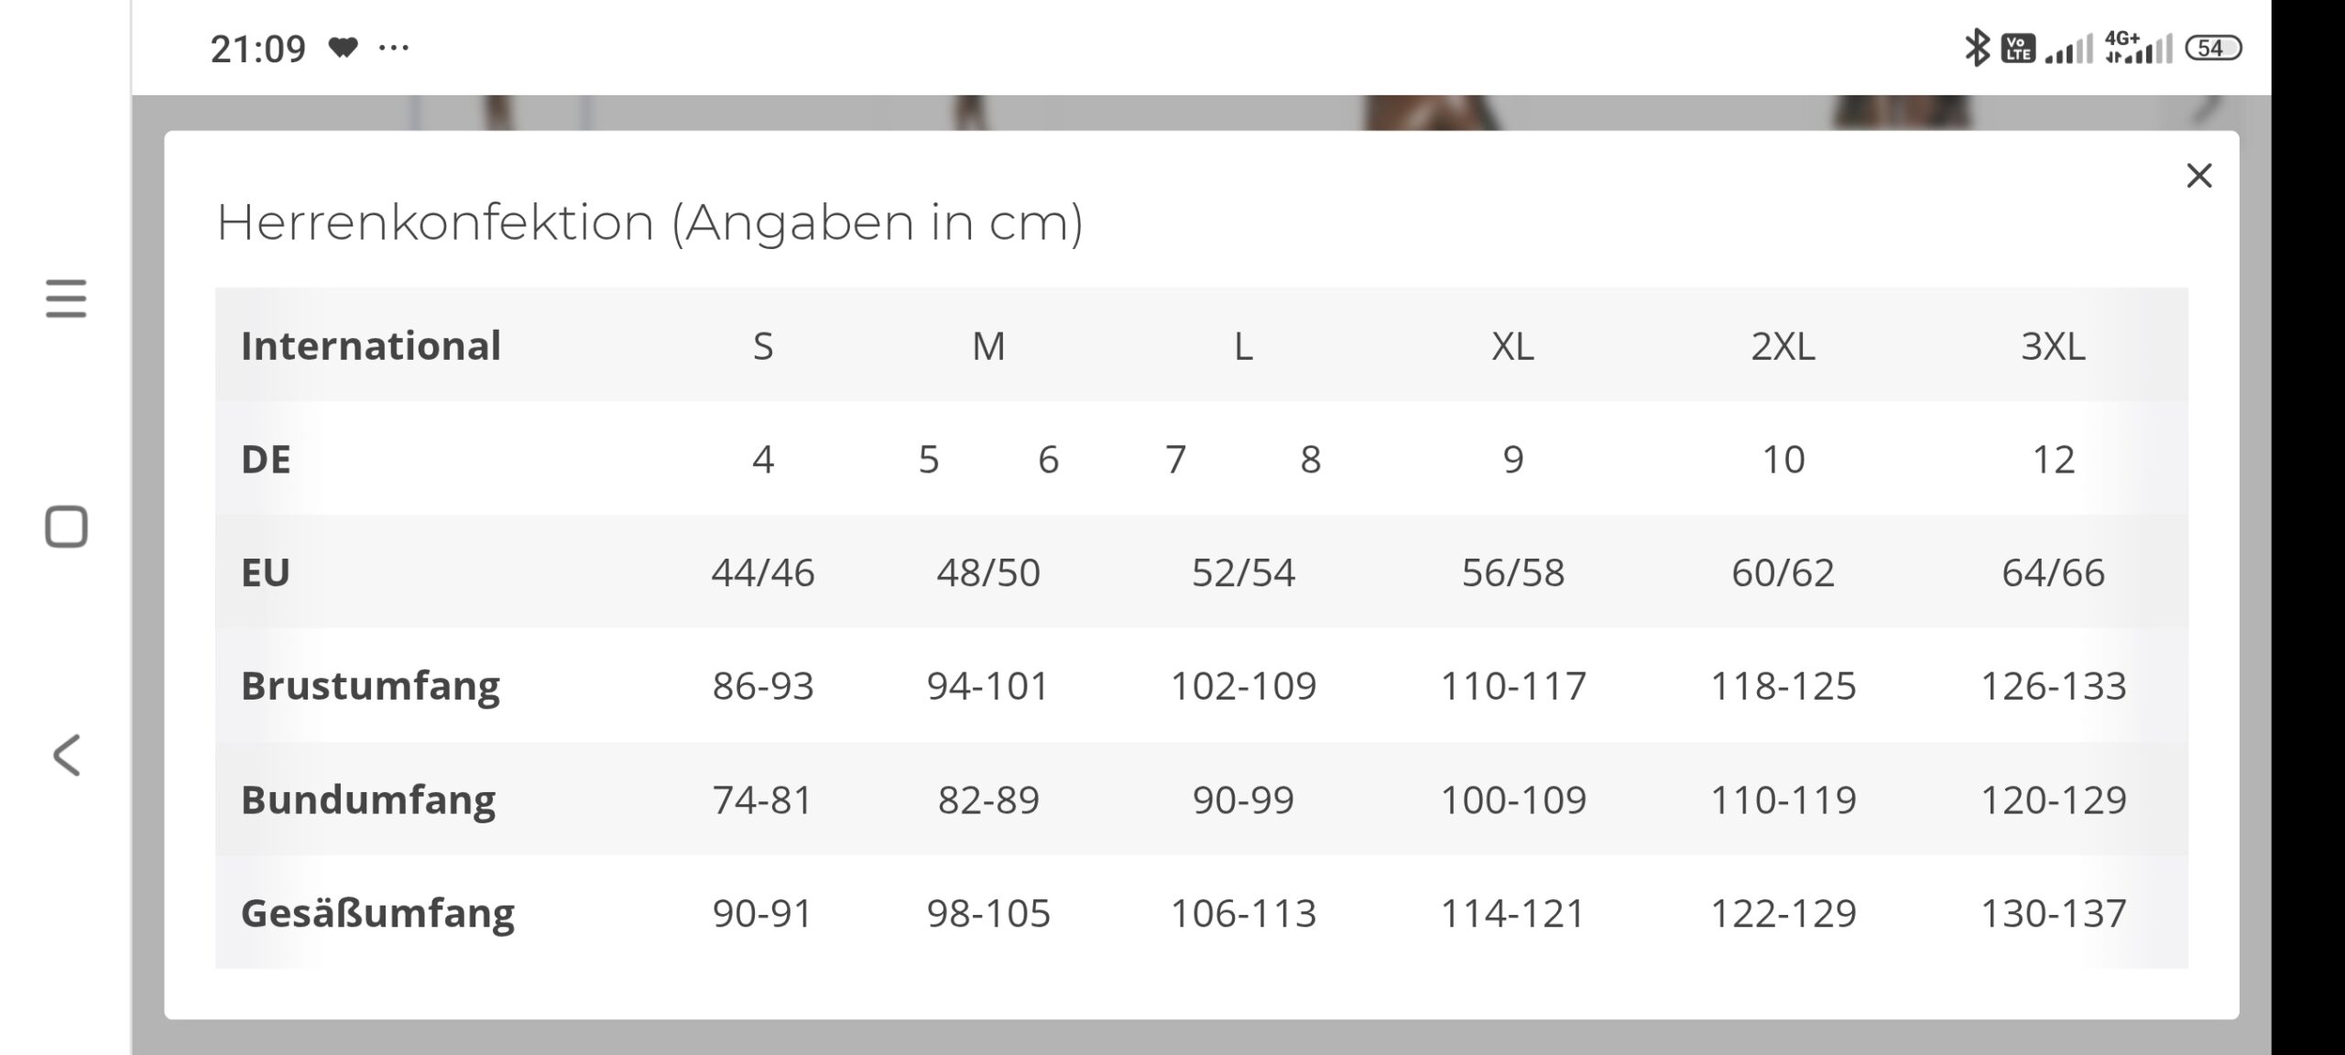Tap the Android home square icon
2345x1055 pixels.
tap(66, 527)
